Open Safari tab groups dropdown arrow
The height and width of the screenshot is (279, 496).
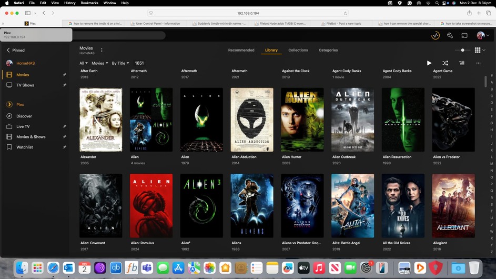coord(35,13)
